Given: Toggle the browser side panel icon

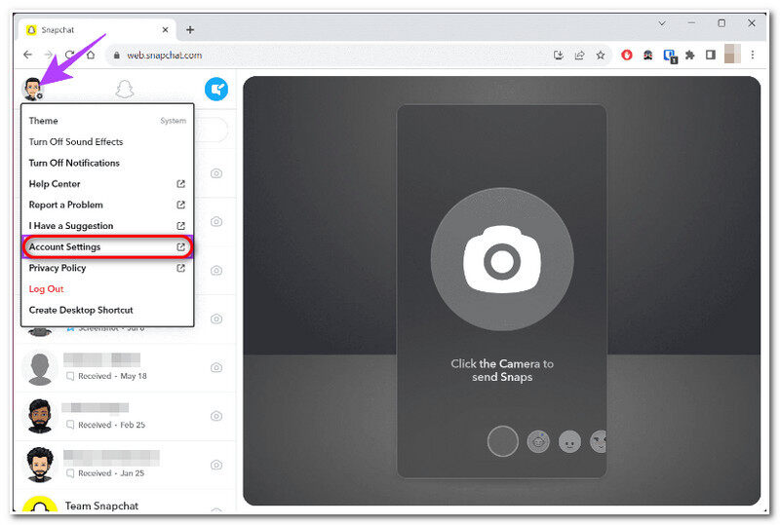Looking at the screenshot, I should 711,56.
